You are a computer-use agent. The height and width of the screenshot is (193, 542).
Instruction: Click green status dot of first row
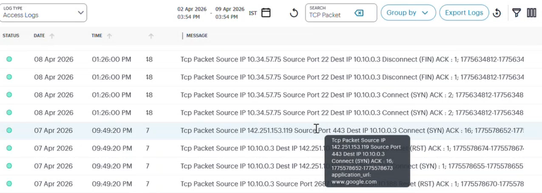tap(9, 59)
